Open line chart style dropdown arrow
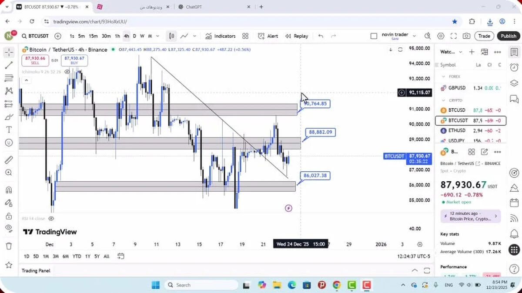This screenshot has height=293, width=522. point(194,36)
